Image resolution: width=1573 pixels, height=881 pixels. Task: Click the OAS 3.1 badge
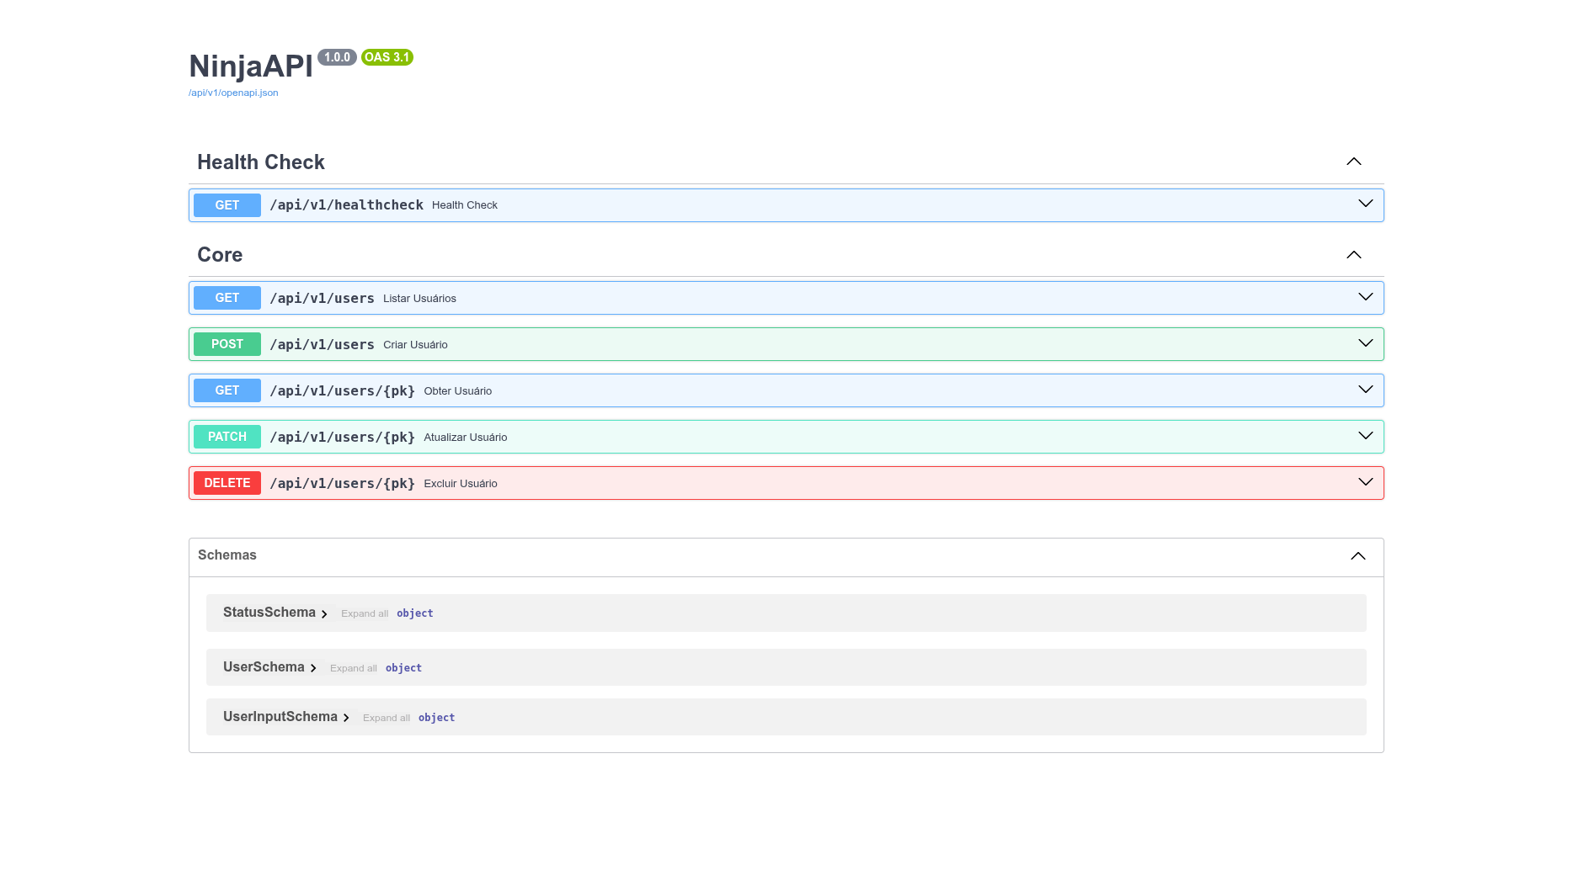[387, 57]
